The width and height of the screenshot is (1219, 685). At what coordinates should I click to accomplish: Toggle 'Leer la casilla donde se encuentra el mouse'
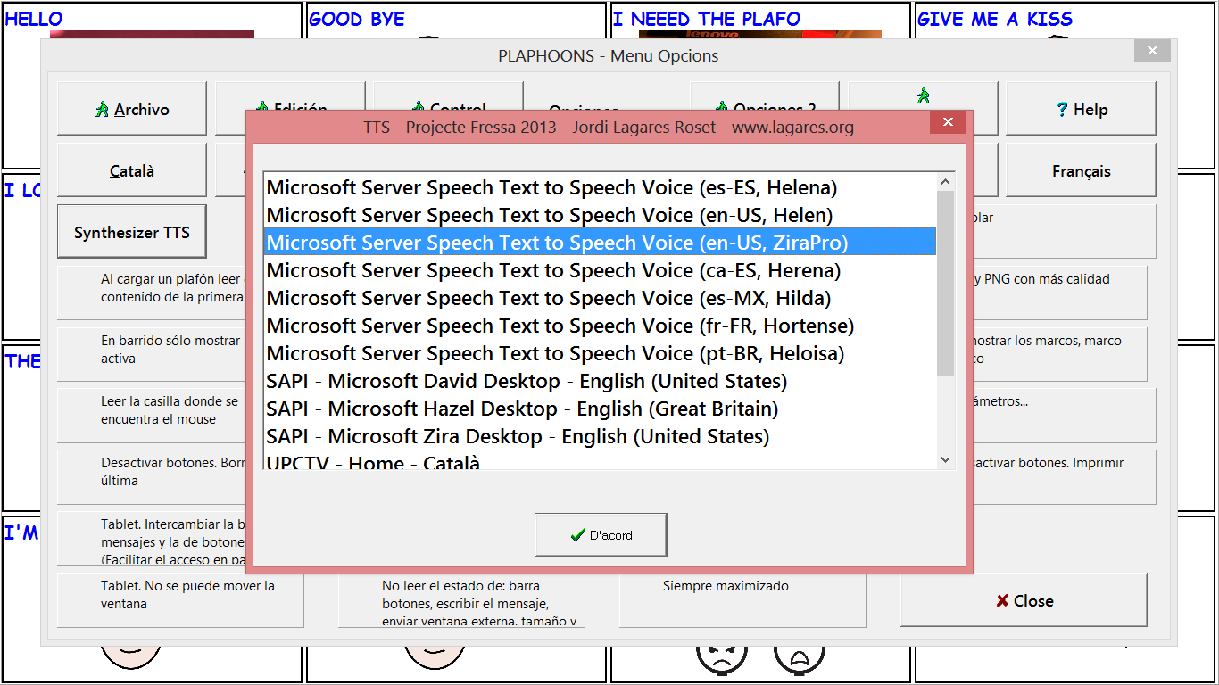(x=152, y=415)
